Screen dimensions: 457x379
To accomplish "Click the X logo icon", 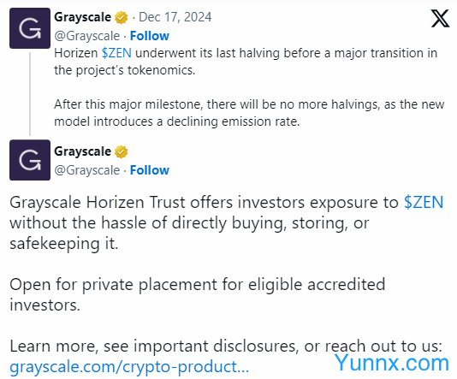I will [440, 18].
